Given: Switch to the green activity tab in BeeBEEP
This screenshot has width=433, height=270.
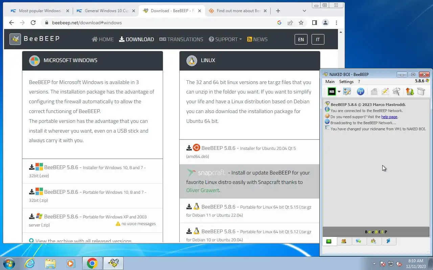Looking at the screenshot, I should [328, 241].
